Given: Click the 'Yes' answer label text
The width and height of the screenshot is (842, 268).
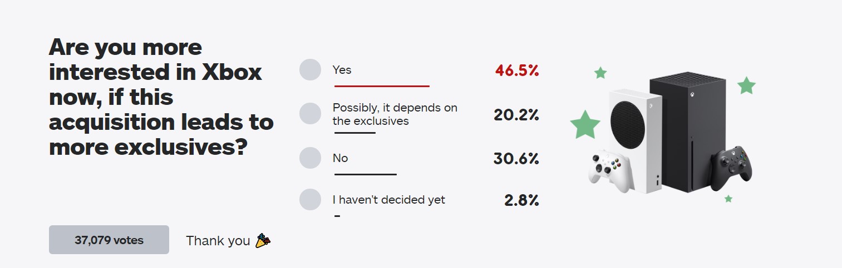Looking at the screenshot, I should (x=342, y=70).
